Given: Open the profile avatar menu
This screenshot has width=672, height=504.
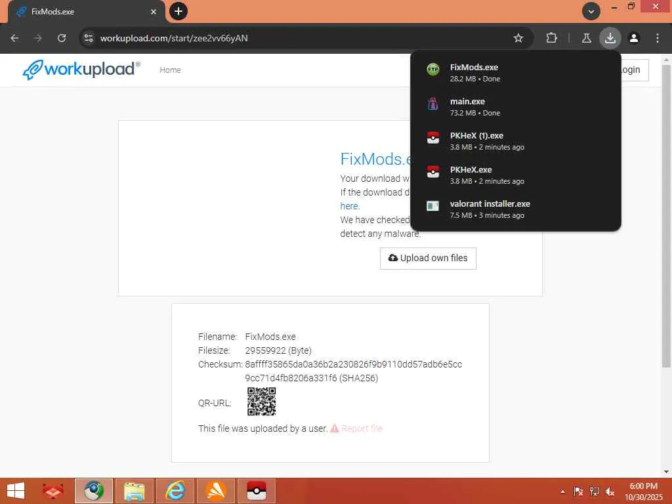Looking at the screenshot, I should click(x=634, y=38).
